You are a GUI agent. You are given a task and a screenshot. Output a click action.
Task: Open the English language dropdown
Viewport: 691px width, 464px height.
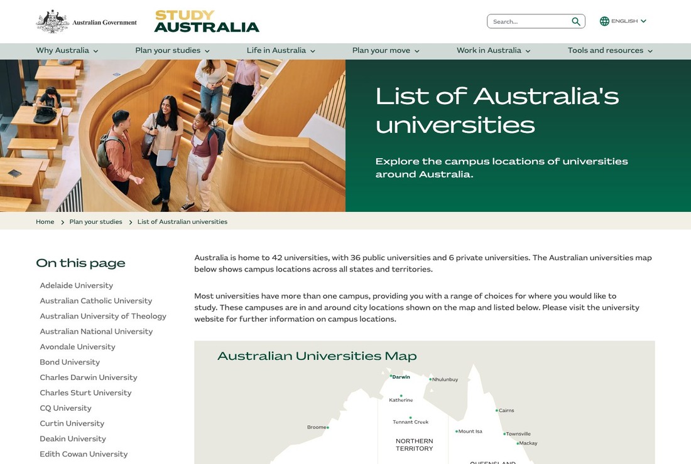click(x=623, y=21)
